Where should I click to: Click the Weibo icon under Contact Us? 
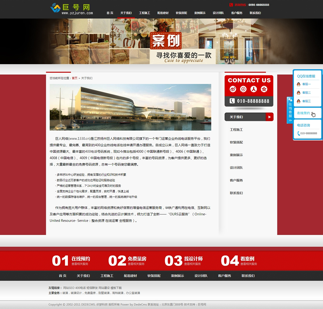coord(233,90)
